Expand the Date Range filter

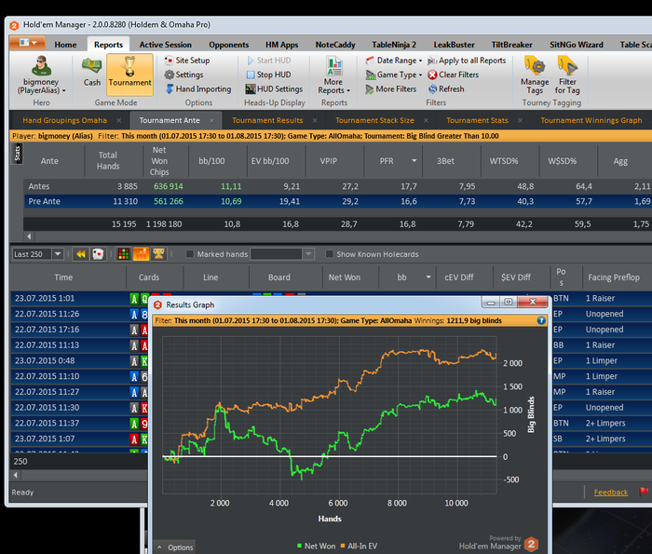[x=394, y=61]
